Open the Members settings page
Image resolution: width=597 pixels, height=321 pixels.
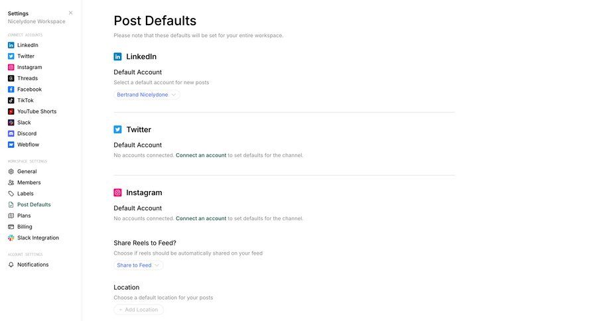(x=29, y=182)
